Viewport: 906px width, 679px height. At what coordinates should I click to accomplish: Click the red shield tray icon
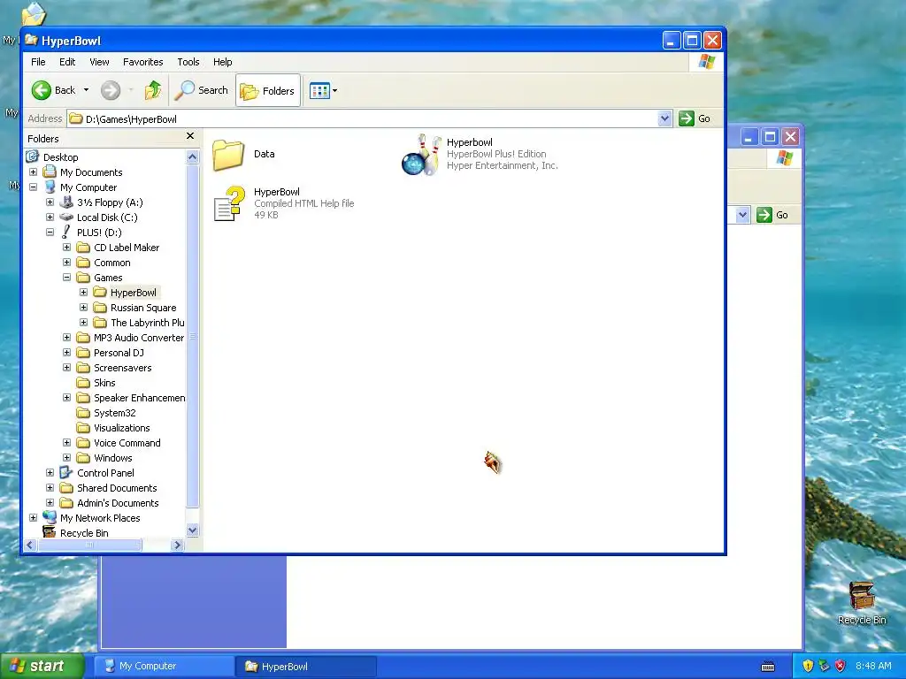(841, 666)
